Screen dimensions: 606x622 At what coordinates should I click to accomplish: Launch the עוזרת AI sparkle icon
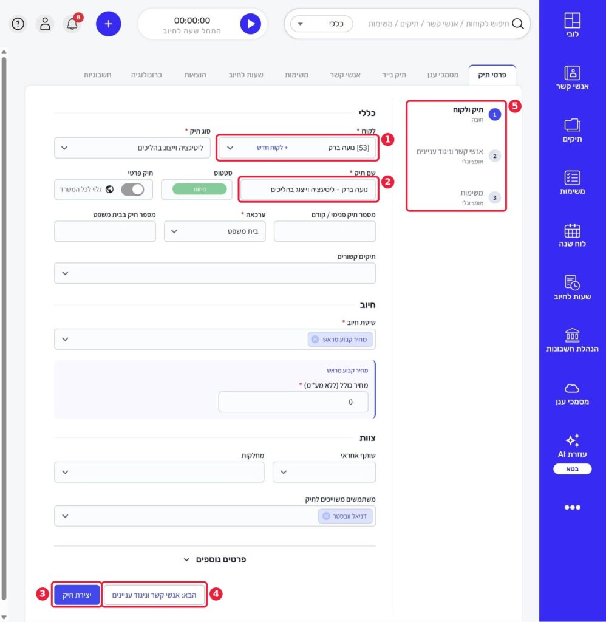(x=572, y=440)
